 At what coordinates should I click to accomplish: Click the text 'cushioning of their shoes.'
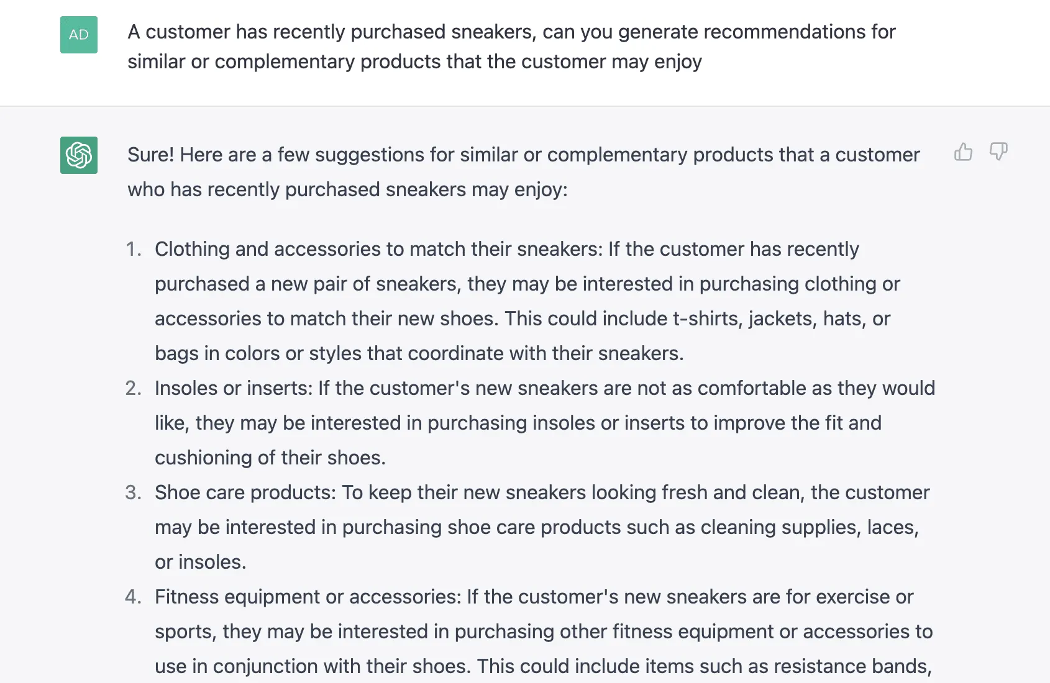[270, 458]
